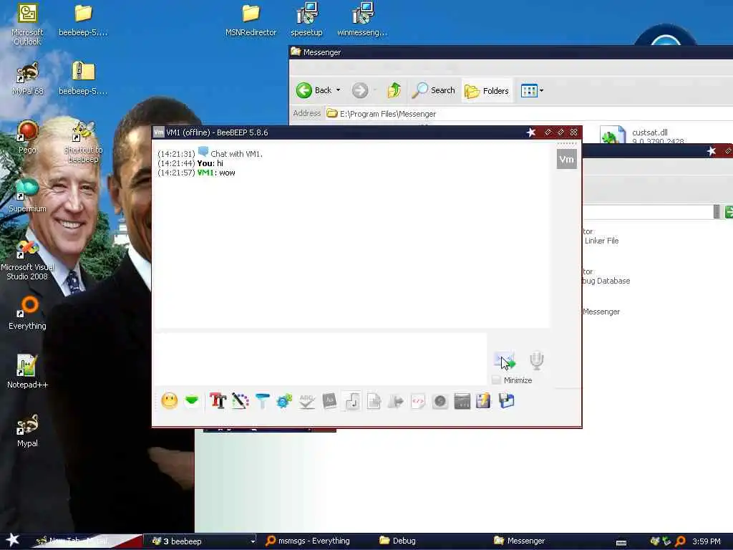Select the 'Shortcut to beebeep' desktop icon

coord(83,143)
